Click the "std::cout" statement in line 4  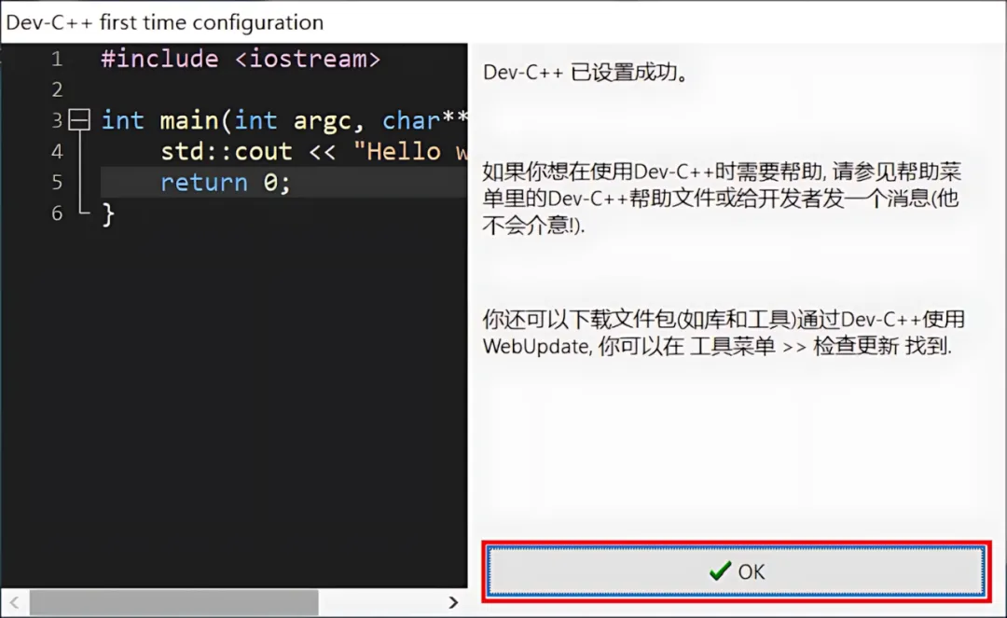tap(313, 151)
